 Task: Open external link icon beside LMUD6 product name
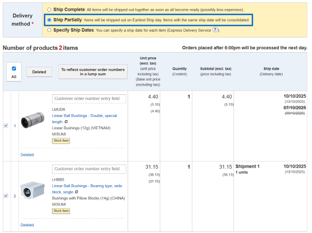[66, 122]
